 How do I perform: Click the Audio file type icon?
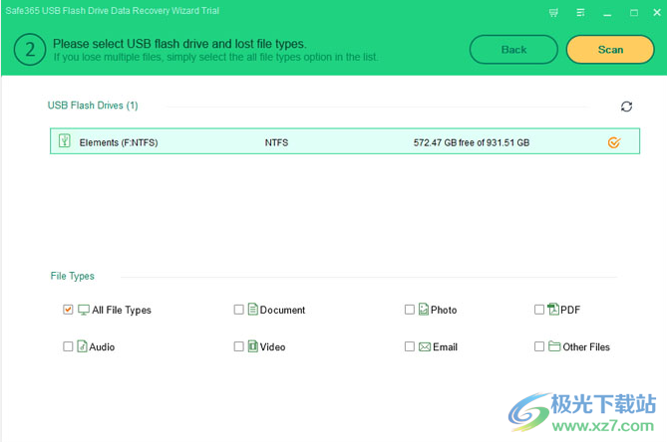point(82,346)
